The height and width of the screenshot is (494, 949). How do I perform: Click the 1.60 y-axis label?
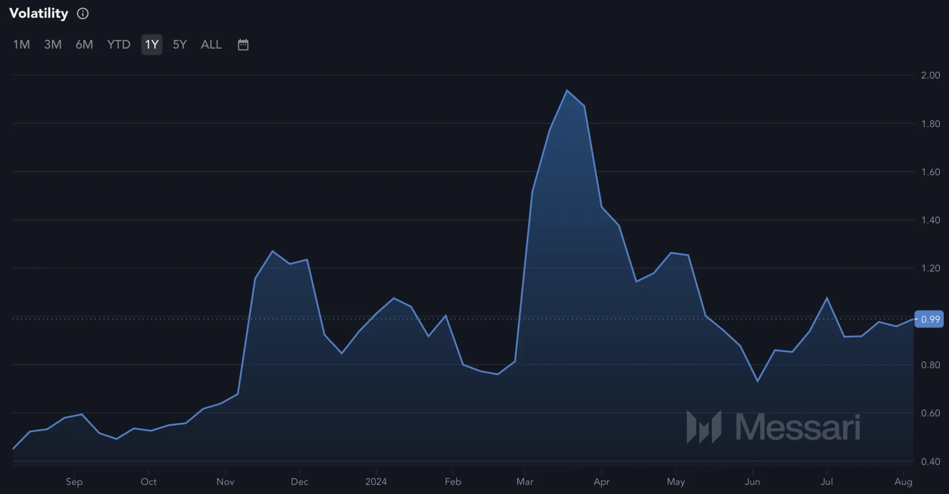click(x=930, y=172)
